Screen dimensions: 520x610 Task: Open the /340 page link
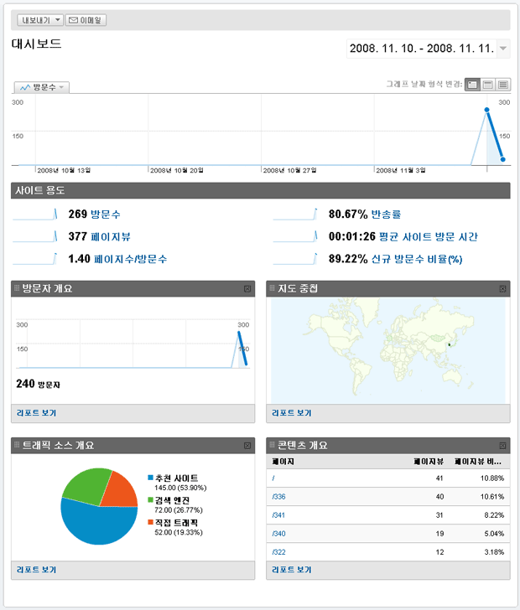click(279, 534)
